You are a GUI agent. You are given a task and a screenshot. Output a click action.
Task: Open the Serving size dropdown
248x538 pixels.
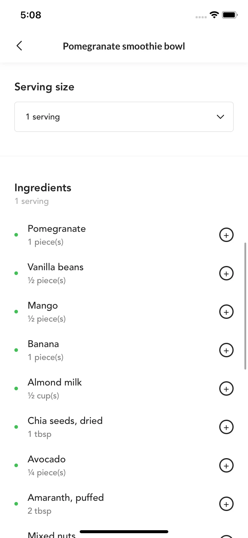coord(124,117)
